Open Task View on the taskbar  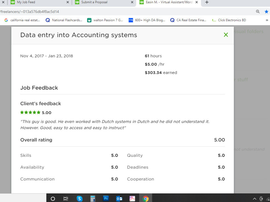pyautogui.click(x=66, y=199)
